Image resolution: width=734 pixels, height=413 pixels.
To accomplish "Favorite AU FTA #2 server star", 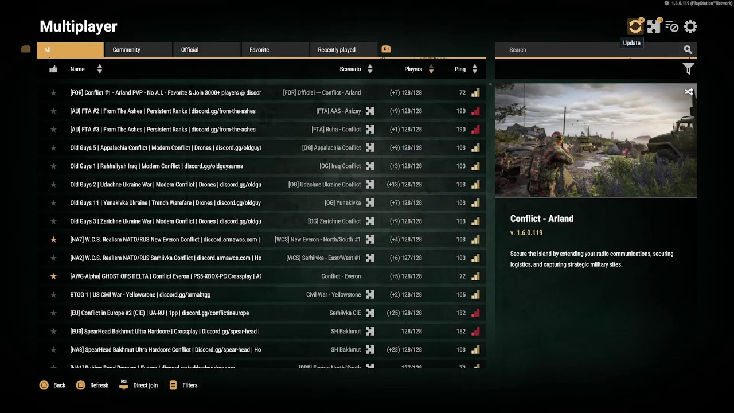I will [53, 111].
